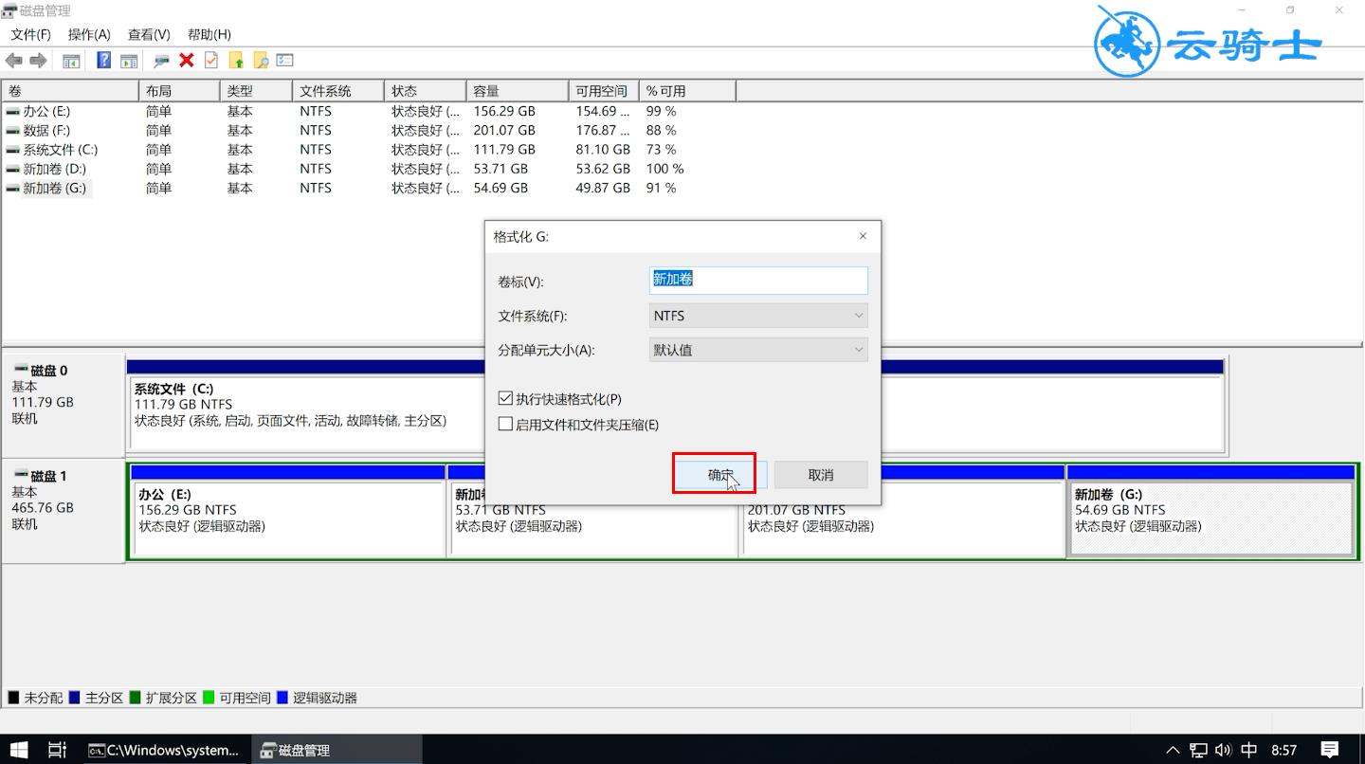1365x764 pixels.
Task: Open the 操作 menu
Action: click(88, 34)
